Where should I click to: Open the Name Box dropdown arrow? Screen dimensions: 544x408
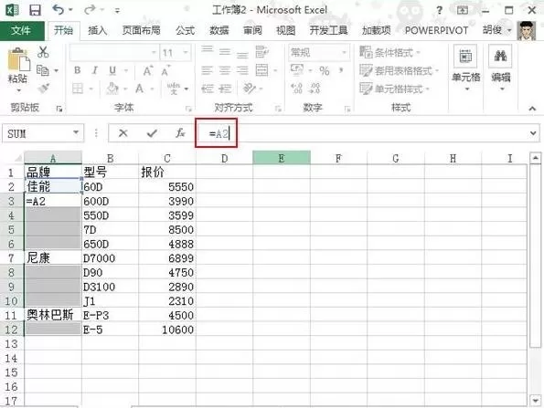(x=75, y=132)
